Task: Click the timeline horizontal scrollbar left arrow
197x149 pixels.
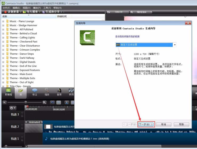Action: point(26,146)
